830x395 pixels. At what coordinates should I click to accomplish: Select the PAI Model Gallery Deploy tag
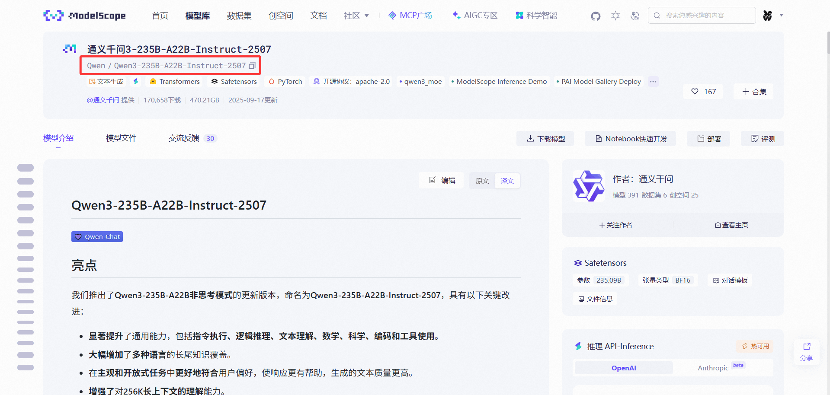(599, 82)
